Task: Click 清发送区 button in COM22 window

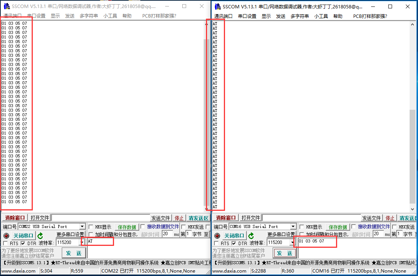Action: [198, 218]
